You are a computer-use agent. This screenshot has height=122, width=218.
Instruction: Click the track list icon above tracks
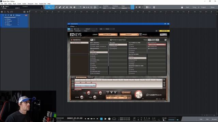[2, 12]
